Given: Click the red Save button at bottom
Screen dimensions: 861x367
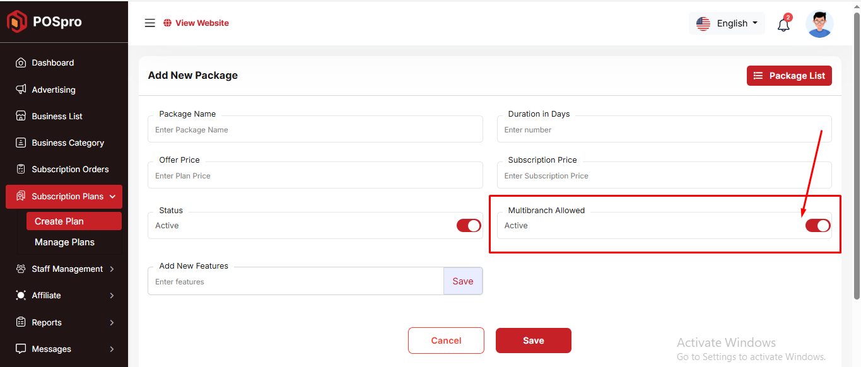Looking at the screenshot, I should pos(533,341).
